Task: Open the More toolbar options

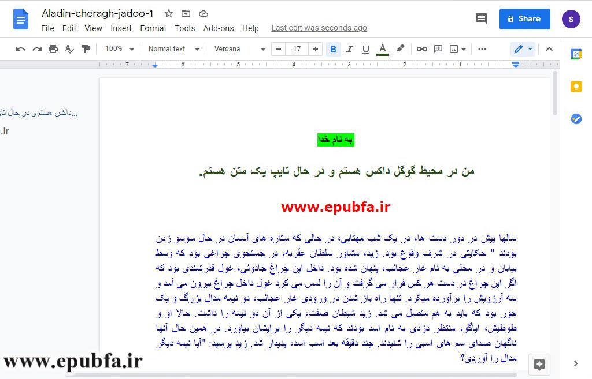Action: tap(482, 49)
